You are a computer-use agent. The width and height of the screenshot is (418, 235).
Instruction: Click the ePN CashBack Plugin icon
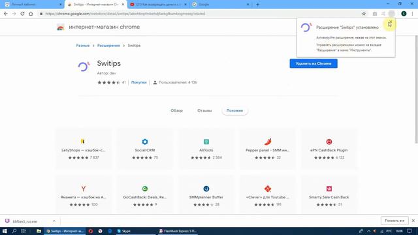point(329,142)
